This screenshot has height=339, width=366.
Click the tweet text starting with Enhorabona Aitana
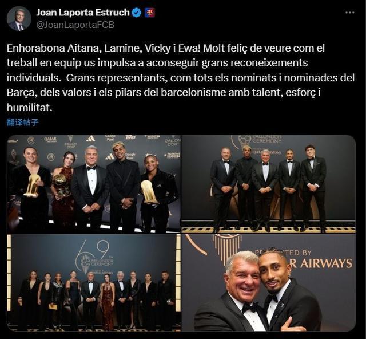coord(181,78)
